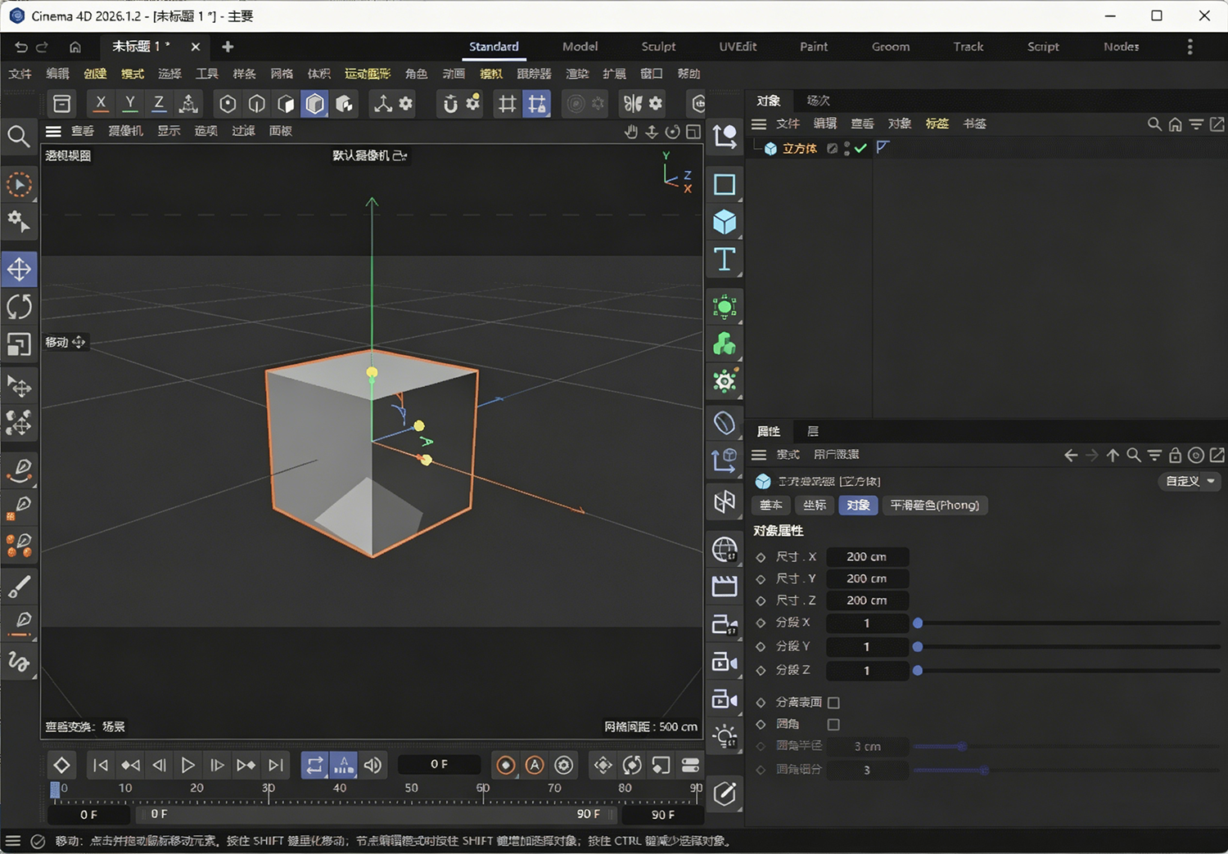
Task: Adjust the 分段 X slider handle
Action: click(x=918, y=623)
